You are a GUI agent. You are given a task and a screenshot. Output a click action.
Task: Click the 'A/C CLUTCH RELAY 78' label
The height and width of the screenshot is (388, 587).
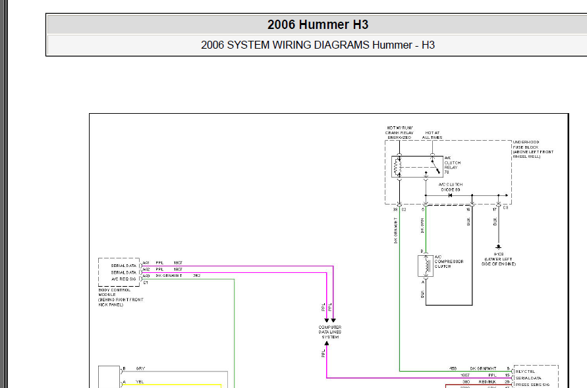(452, 165)
